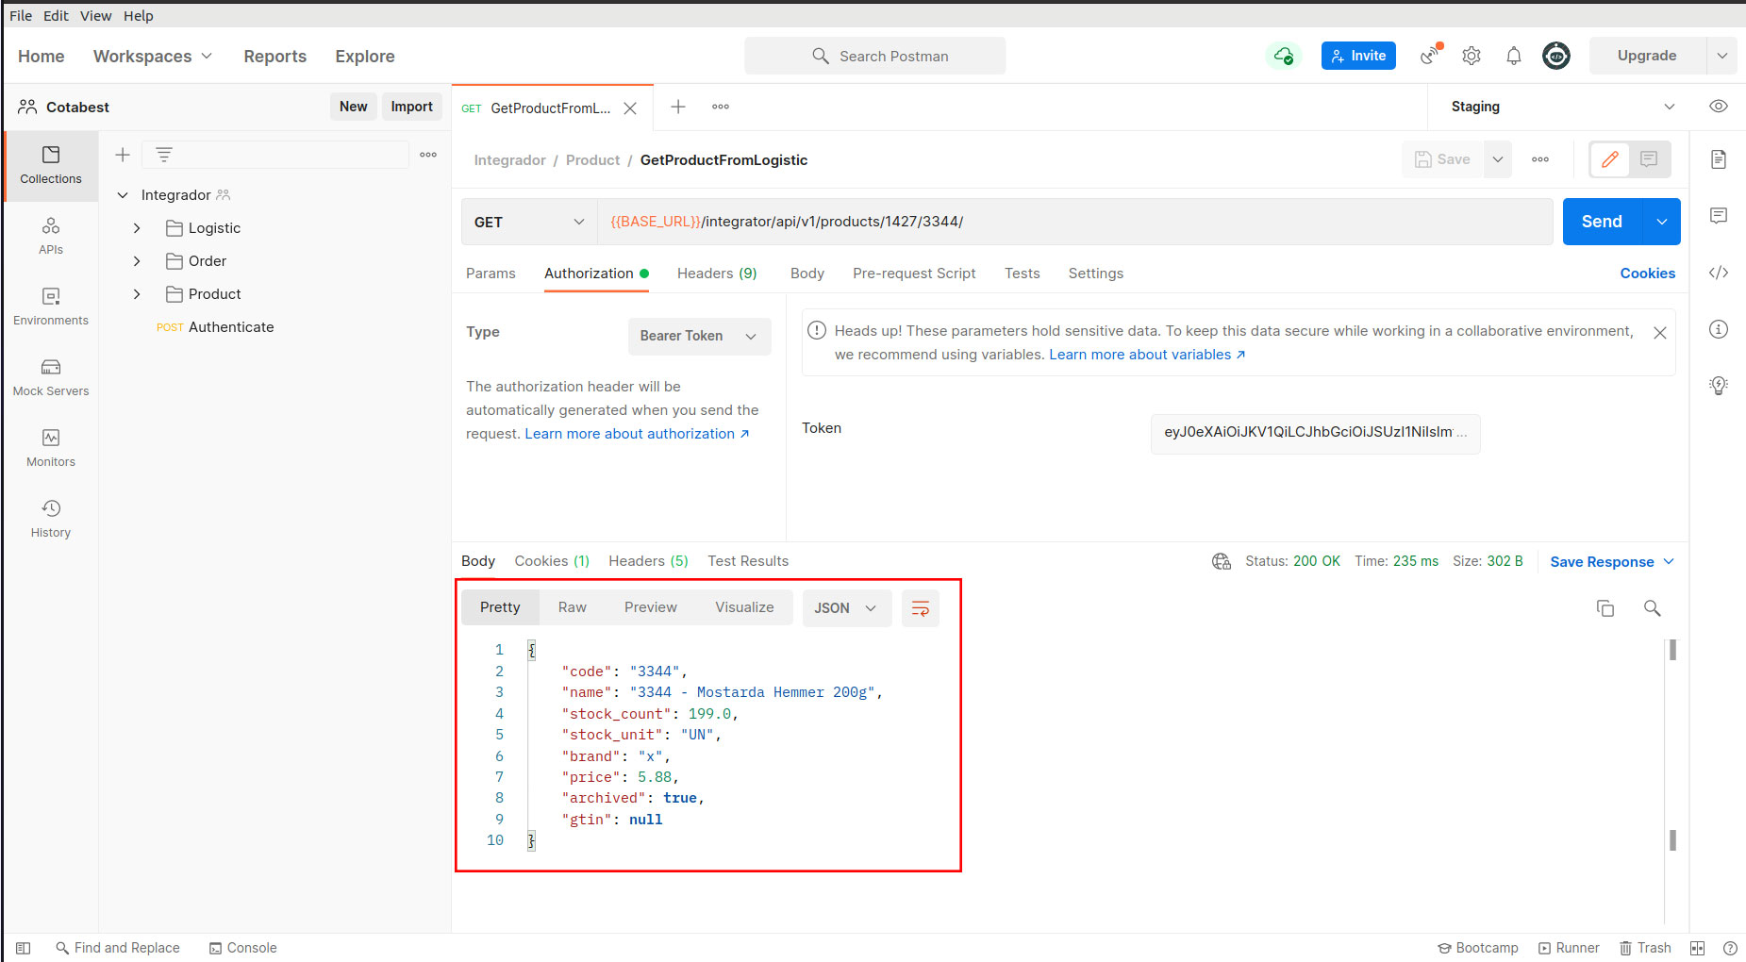Open the Save Response dropdown
This screenshot has height=962, width=1746.
[1612, 562]
